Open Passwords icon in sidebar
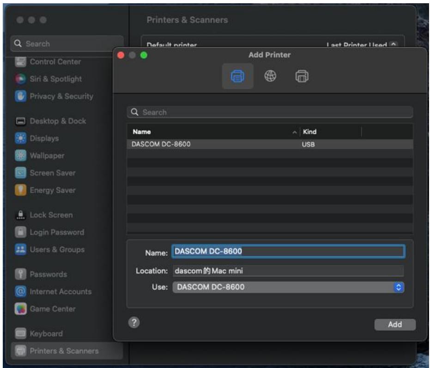430x368 pixels. [x=20, y=274]
